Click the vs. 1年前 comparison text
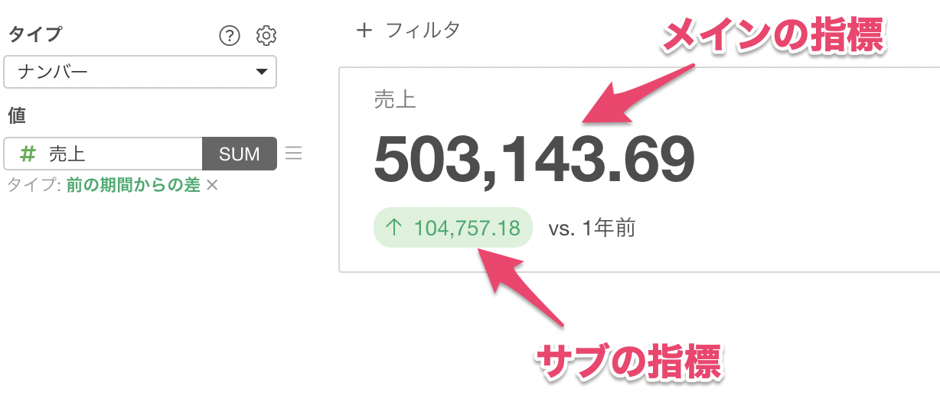Viewport: 940px width, 402px height. (x=591, y=228)
